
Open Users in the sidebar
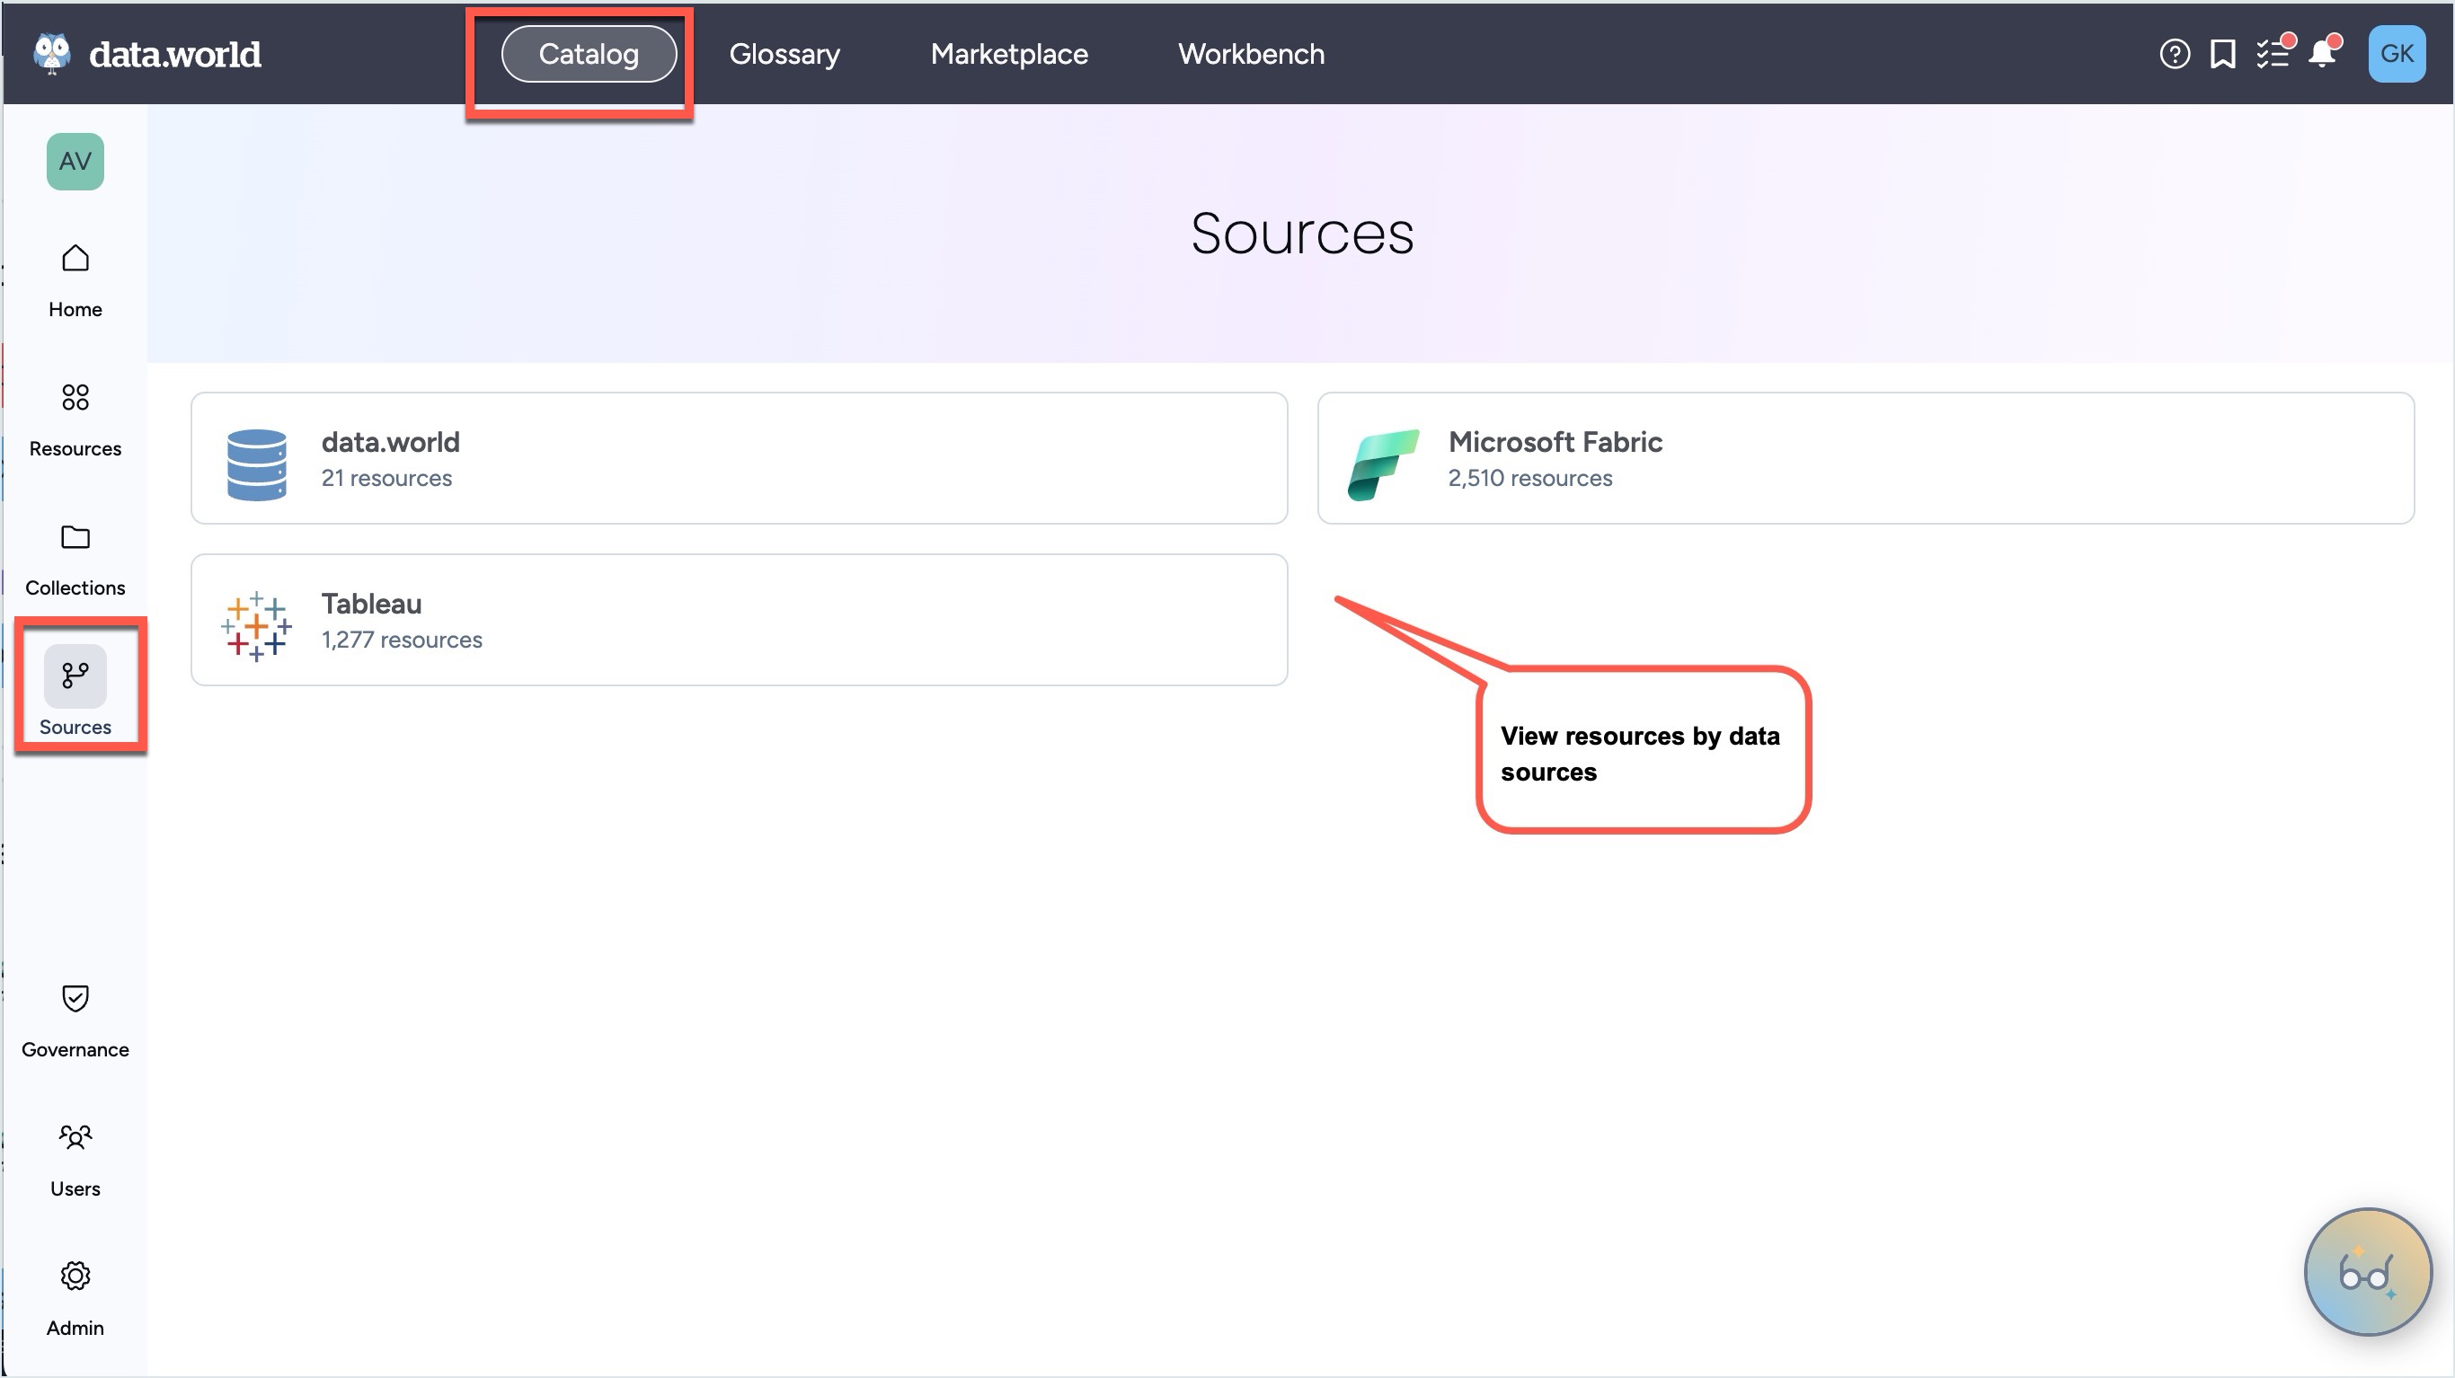[75, 1161]
